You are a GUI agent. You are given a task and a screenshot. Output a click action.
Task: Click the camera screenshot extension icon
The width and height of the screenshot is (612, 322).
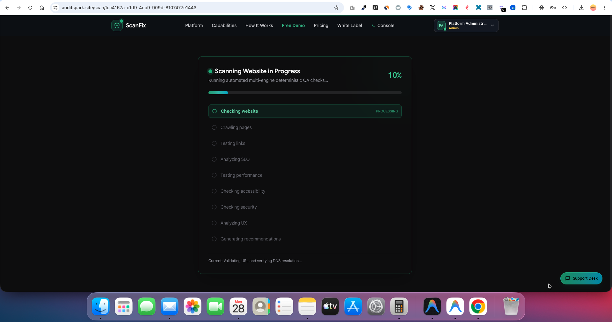click(x=352, y=8)
